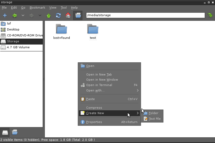Toggle the folder view toolbar button
The width and height of the screenshot is (215, 143).
pyautogui.click(x=78, y=15)
